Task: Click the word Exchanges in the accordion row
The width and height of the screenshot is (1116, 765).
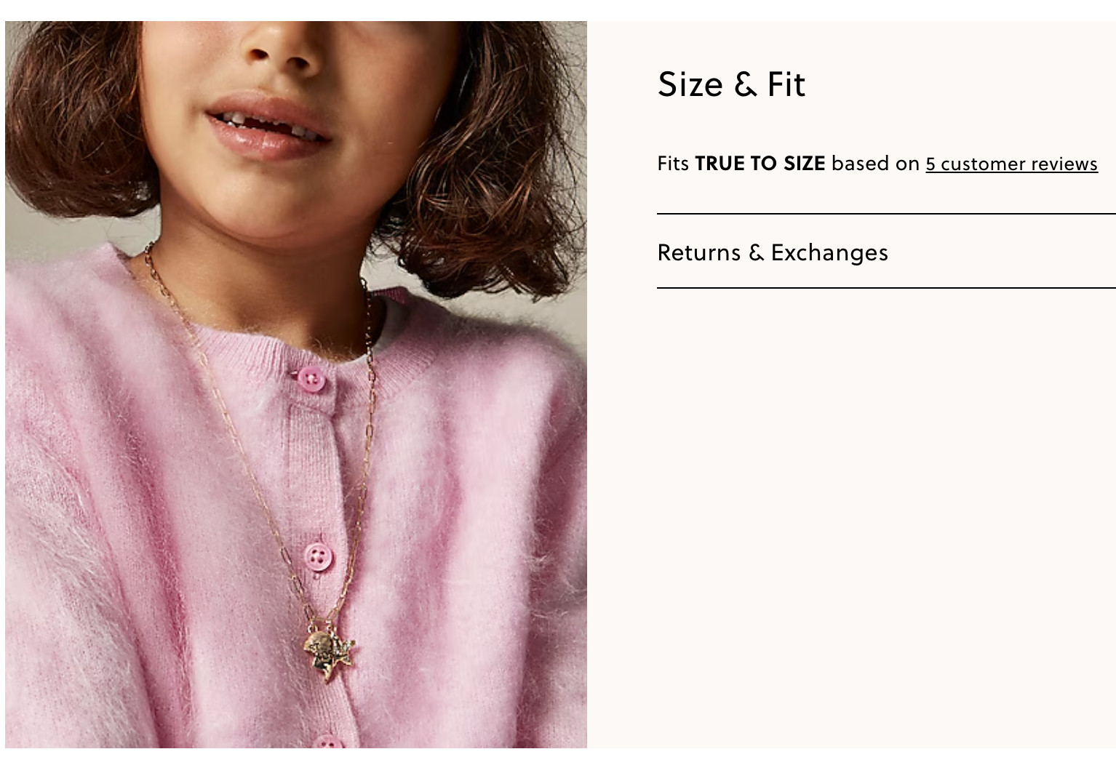Action: [829, 253]
